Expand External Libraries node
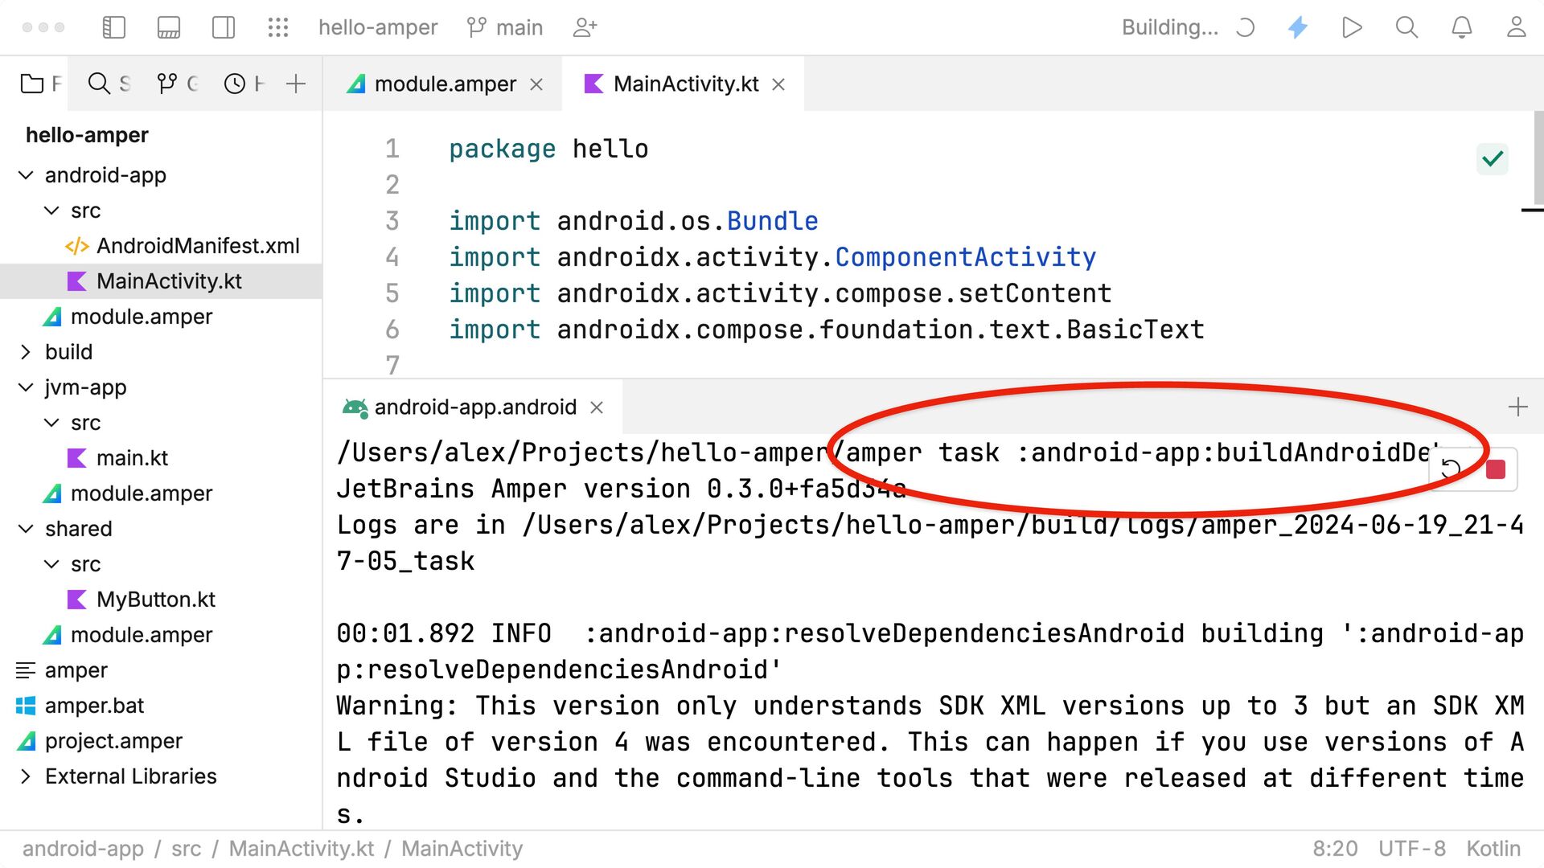 coord(26,776)
